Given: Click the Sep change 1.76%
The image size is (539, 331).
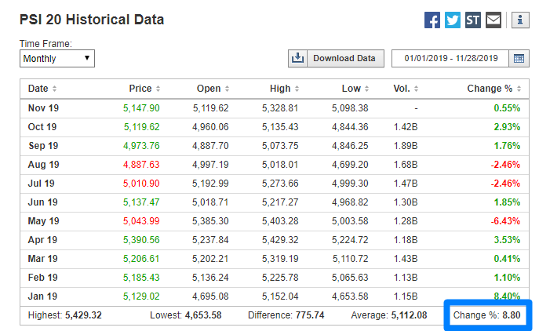Looking at the screenshot, I should click(507, 146).
